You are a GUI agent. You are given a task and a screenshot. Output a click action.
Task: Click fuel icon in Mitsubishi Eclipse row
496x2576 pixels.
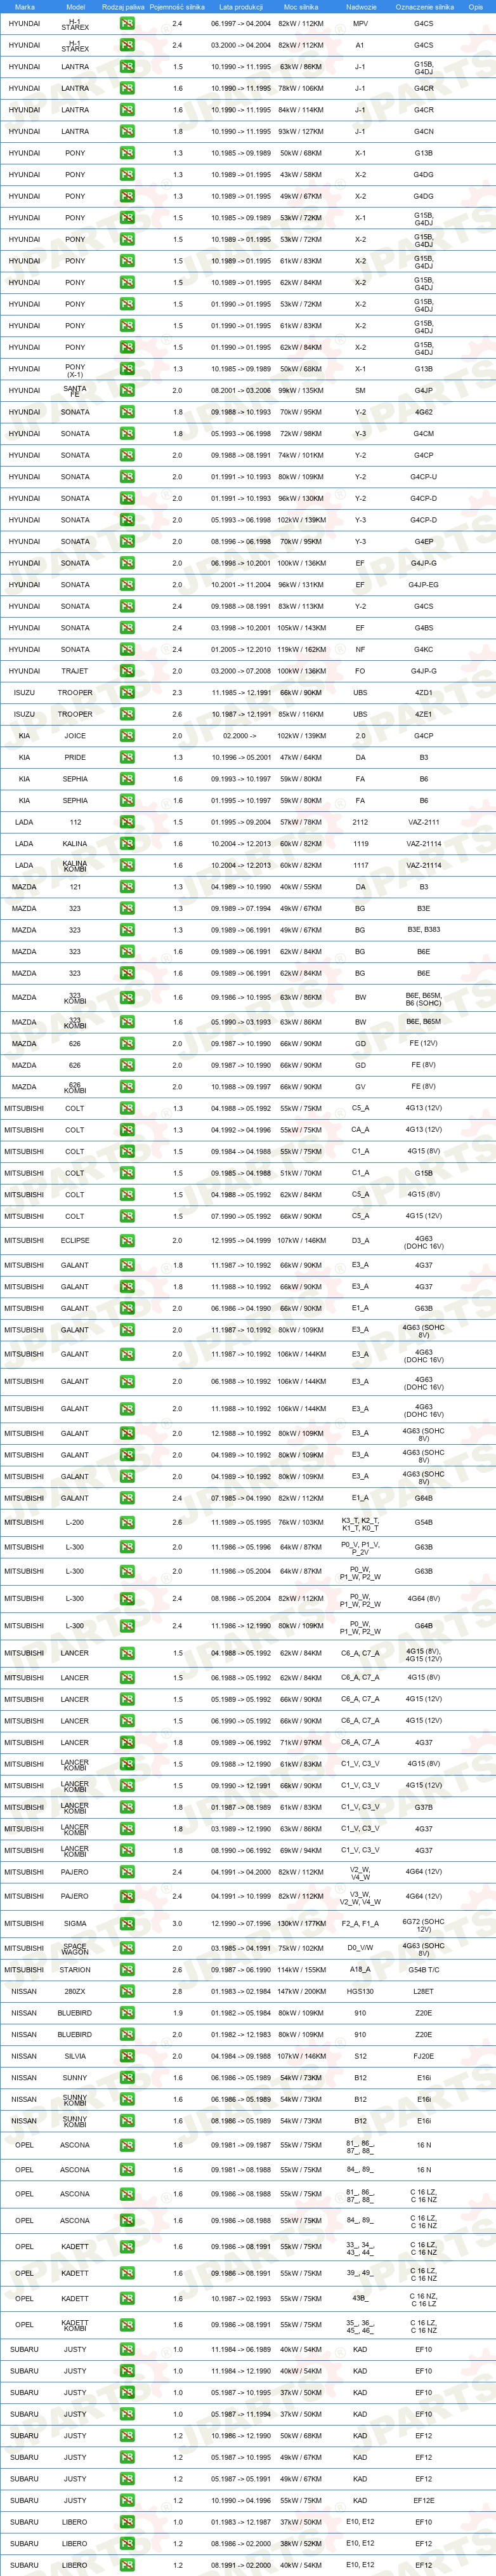pyautogui.click(x=127, y=1241)
